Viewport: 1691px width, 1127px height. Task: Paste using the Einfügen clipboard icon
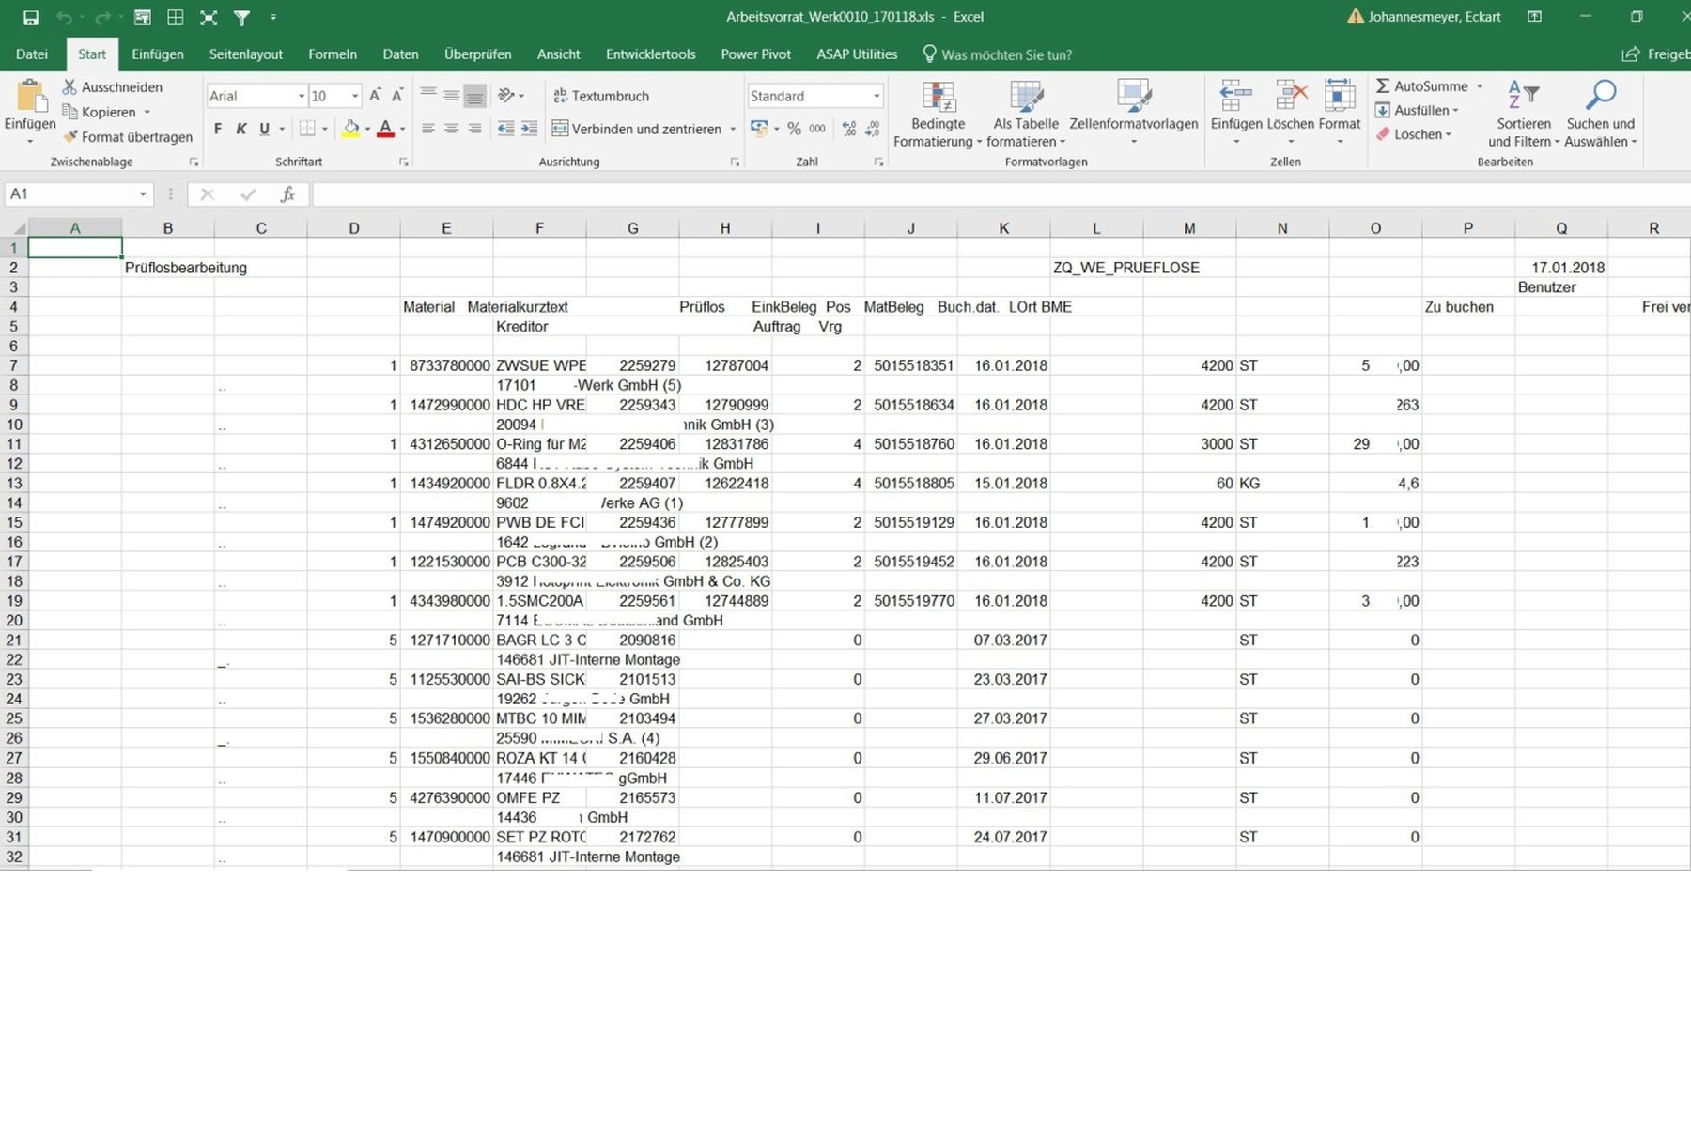click(30, 97)
